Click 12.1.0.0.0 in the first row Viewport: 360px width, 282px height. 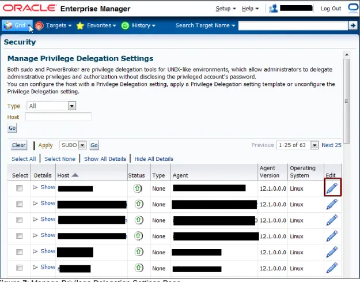[x=273, y=189]
